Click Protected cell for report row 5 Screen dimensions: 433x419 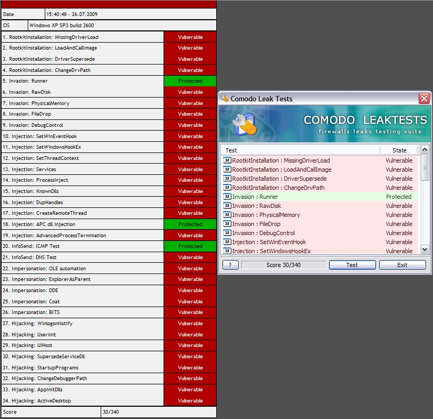click(190, 81)
